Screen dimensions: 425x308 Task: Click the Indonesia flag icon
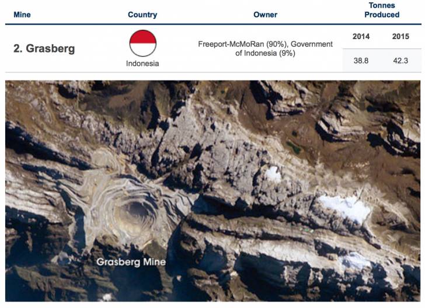(x=143, y=43)
